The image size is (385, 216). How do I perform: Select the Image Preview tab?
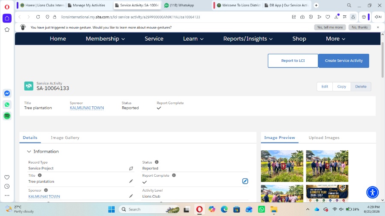coord(280,137)
